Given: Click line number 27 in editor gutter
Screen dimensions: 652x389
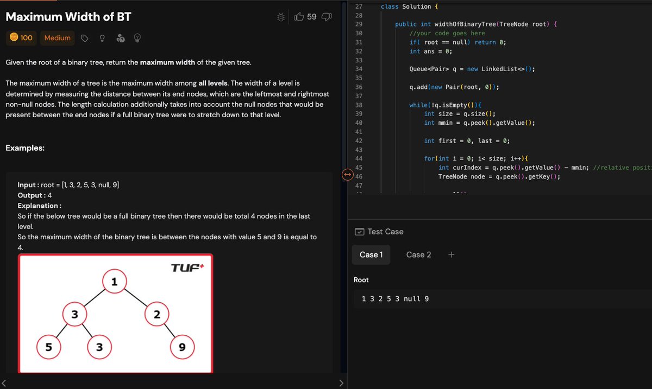Looking at the screenshot, I should coord(358,7).
